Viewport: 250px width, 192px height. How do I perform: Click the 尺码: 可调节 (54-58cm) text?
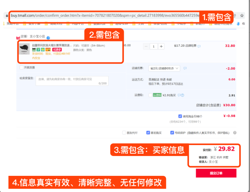(x=89, y=46)
